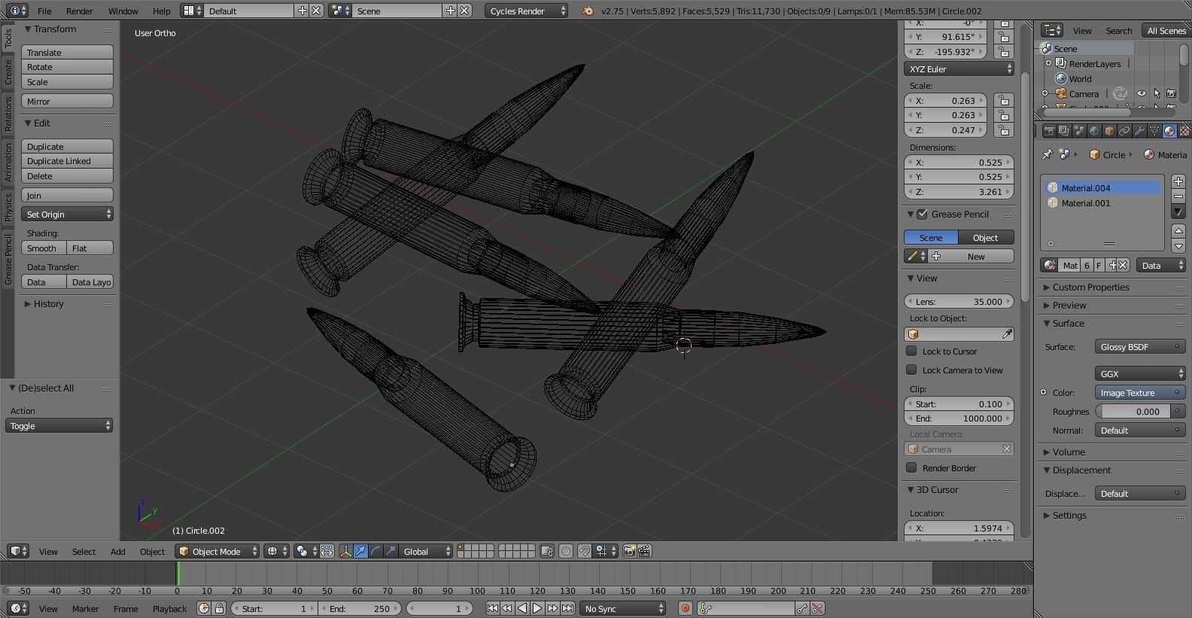
Task: Click the timeline record button
Action: [x=685, y=609]
